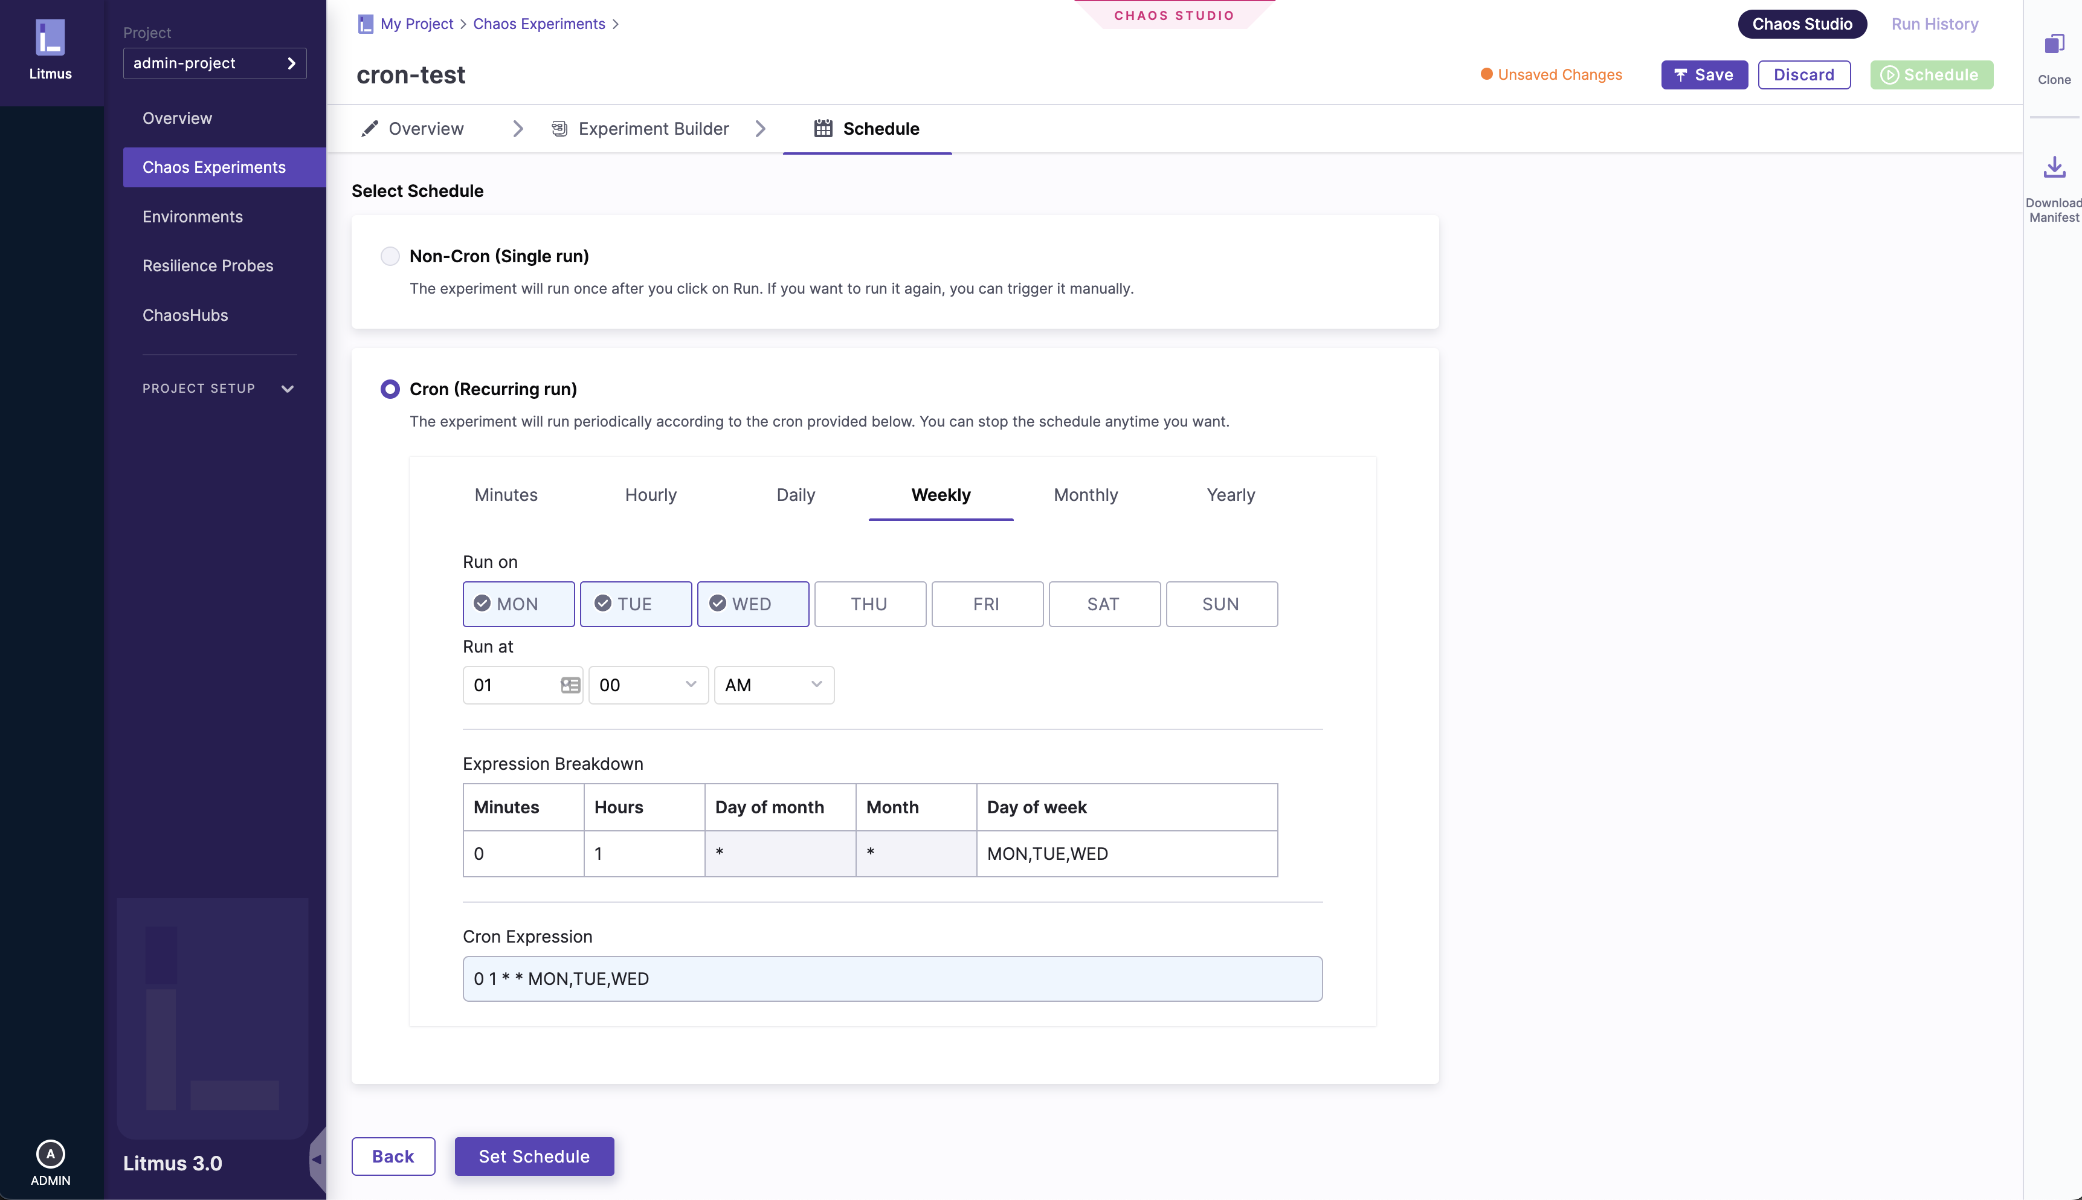Uncheck the TUE day toggle
2082x1200 pixels.
(635, 604)
